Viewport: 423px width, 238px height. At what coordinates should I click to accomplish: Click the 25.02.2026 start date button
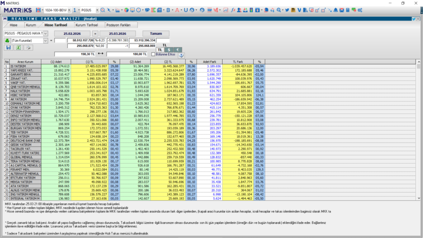coord(73,33)
